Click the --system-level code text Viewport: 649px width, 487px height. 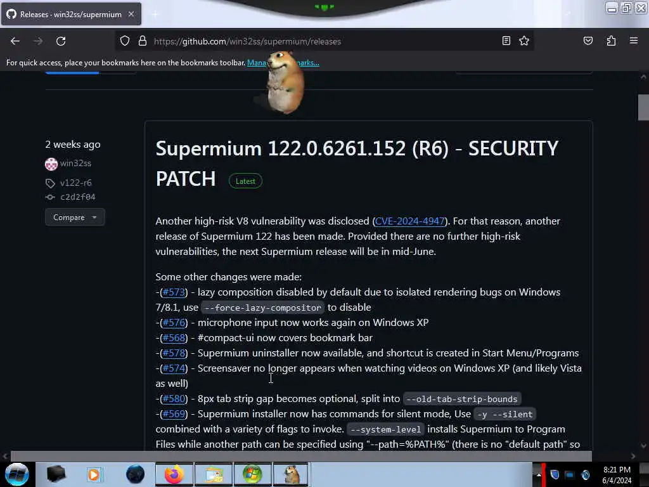click(x=386, y=429)
